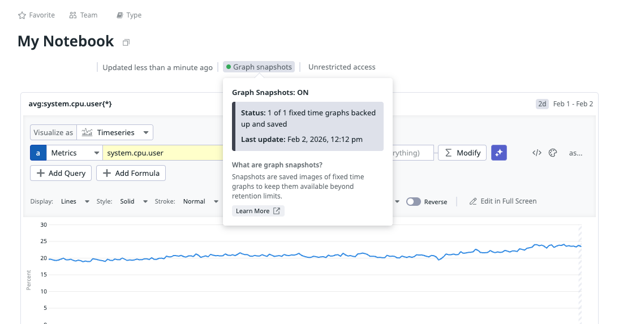This screenshot has height=324, width=619.
Task: Click the Add Query button
Action: click(61, 173)
